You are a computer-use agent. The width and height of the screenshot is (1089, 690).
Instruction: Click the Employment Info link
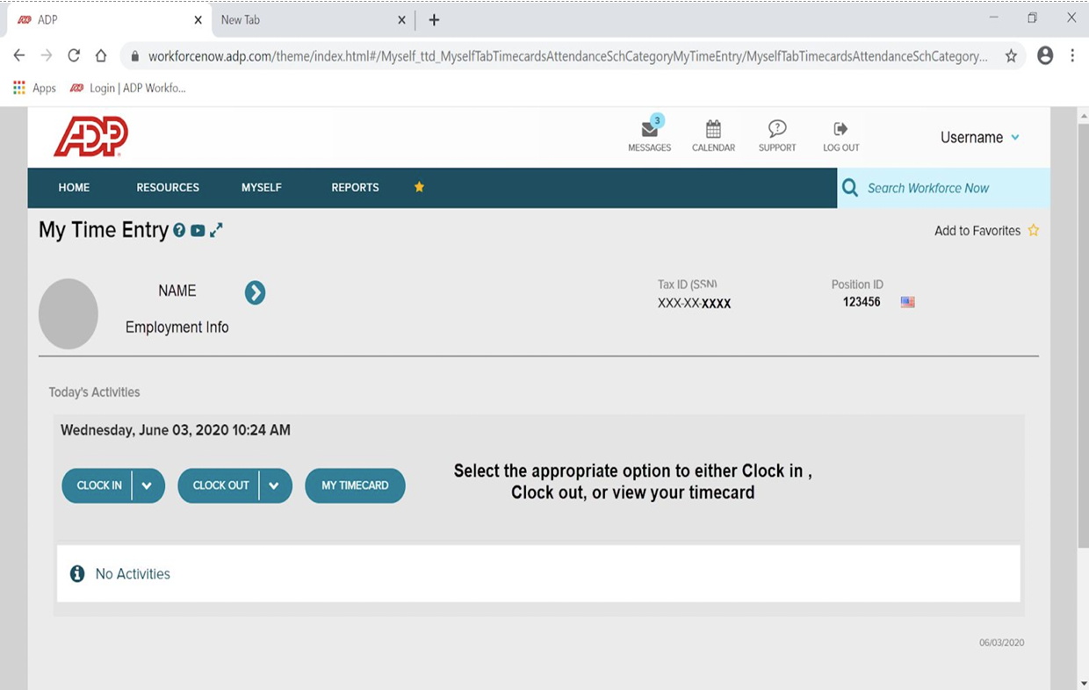(177, 327)
